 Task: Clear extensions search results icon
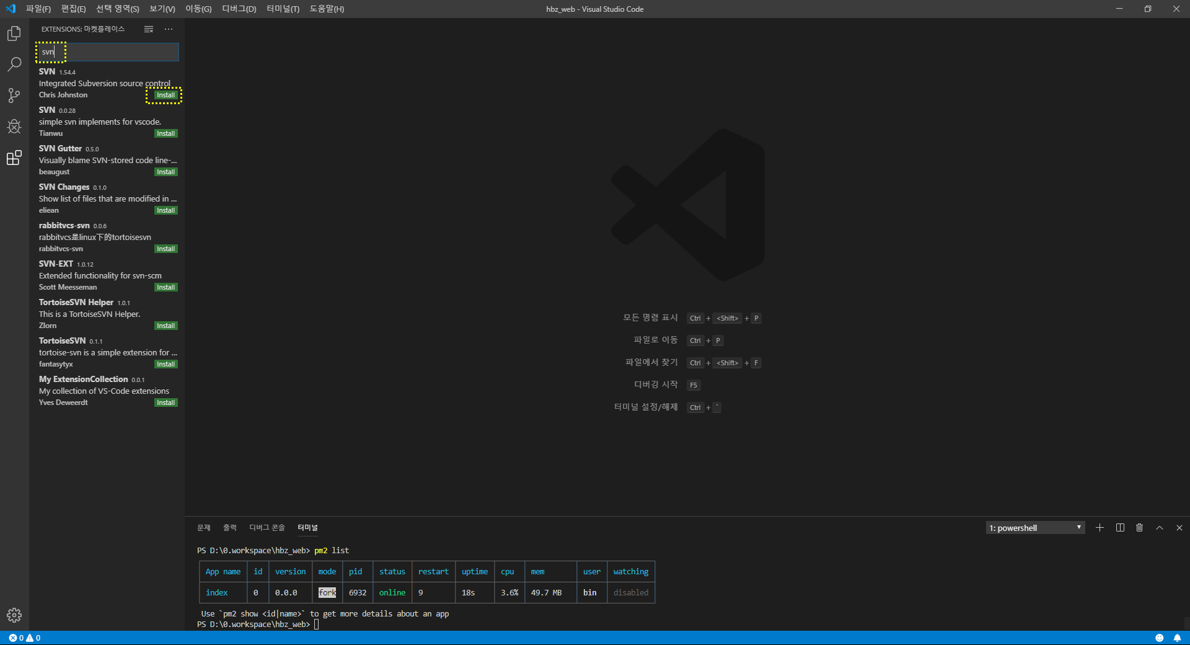point(149,29)
